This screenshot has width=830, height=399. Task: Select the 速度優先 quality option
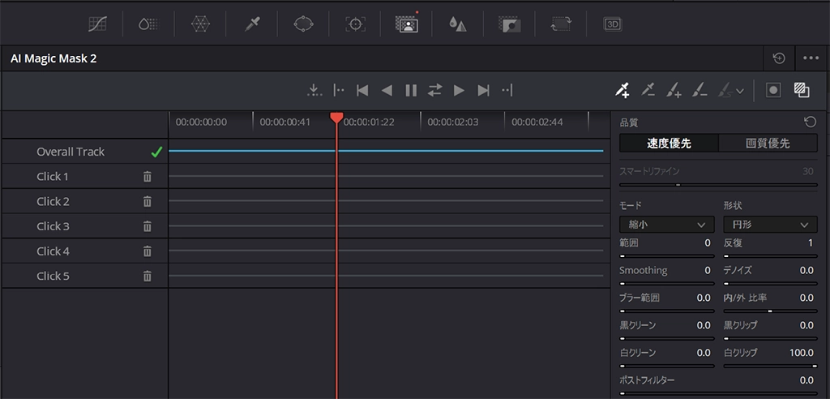[x=669, y=144]
